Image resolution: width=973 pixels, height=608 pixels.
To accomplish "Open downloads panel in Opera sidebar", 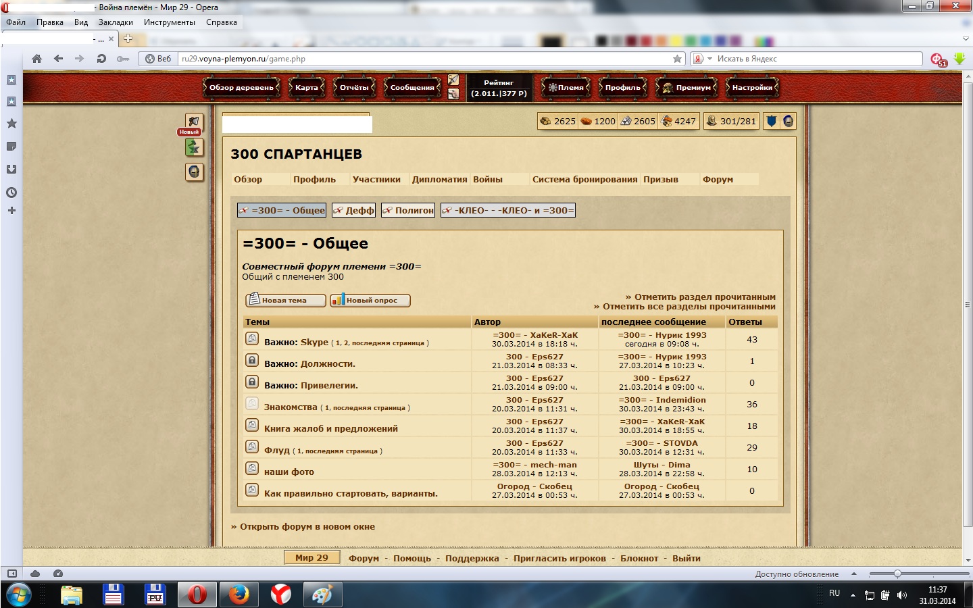I will (x=11, y=170).
